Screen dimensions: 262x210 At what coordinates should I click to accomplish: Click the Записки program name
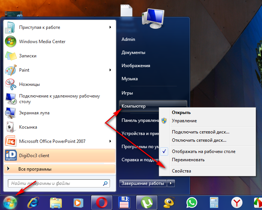coord(28,56)
